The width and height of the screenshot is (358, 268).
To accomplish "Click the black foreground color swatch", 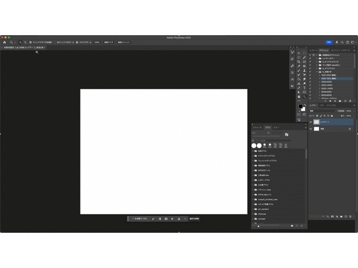I will pos(300,106).
